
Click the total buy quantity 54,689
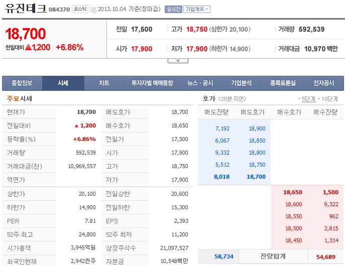[x=326, y=257]
